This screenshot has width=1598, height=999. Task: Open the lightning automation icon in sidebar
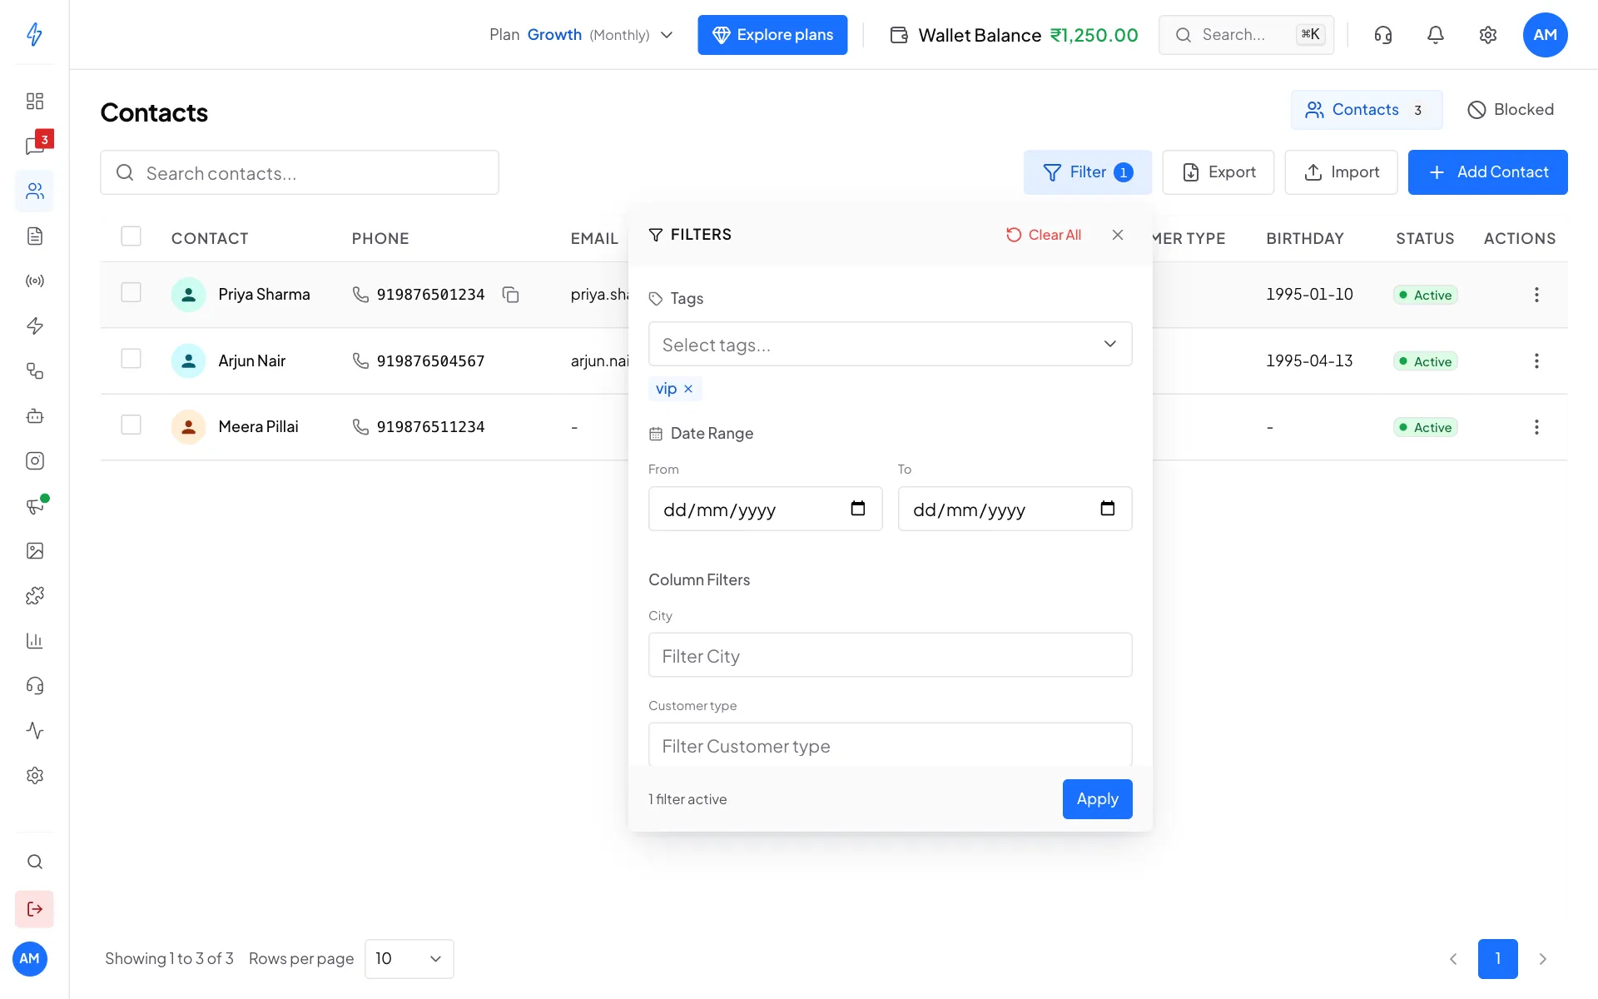coord(34,326)
